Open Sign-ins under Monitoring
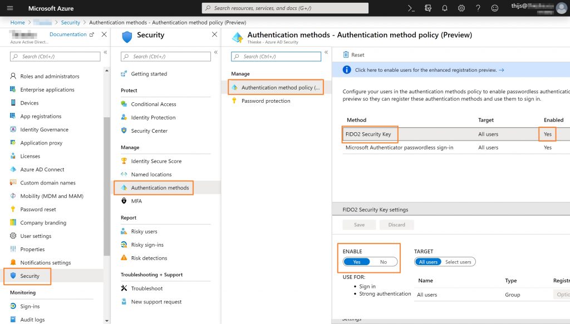The width and height of the screenshot is (570, 324). (x=30, y=306)
